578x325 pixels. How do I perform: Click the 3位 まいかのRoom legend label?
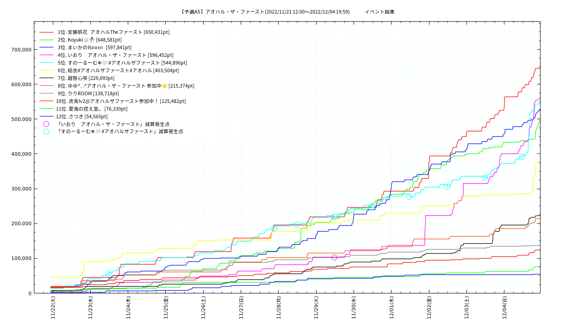94,47
